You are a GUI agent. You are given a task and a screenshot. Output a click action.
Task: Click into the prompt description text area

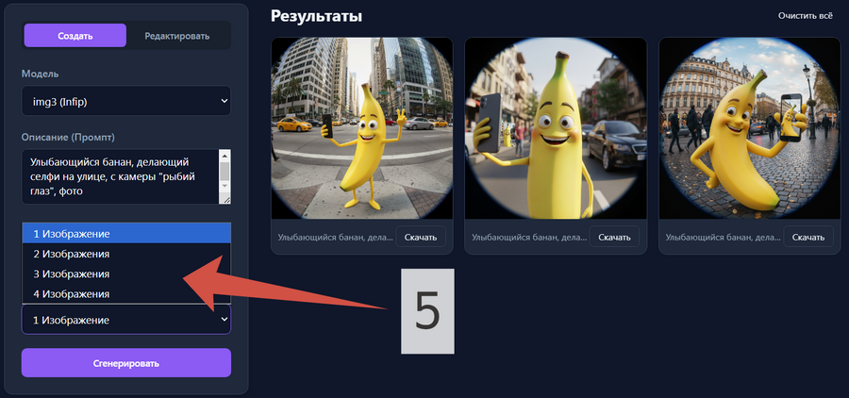tap(120, 175)
